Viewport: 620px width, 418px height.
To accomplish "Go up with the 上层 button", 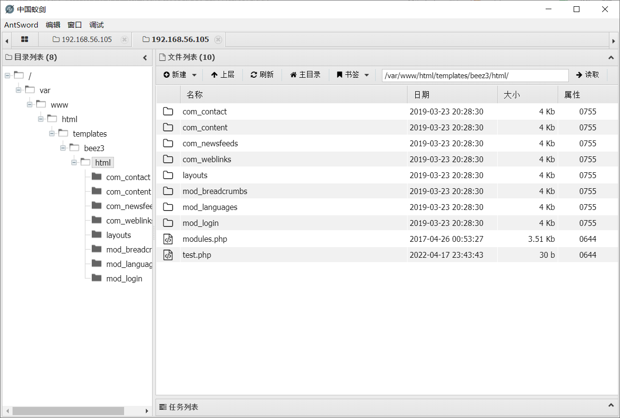I will click(223, 75).
